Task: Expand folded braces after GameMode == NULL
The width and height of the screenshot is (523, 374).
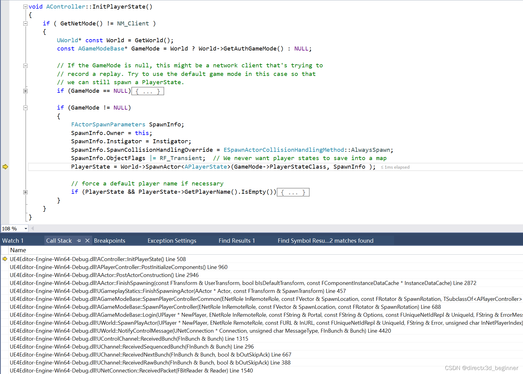Action: (148, 91)
